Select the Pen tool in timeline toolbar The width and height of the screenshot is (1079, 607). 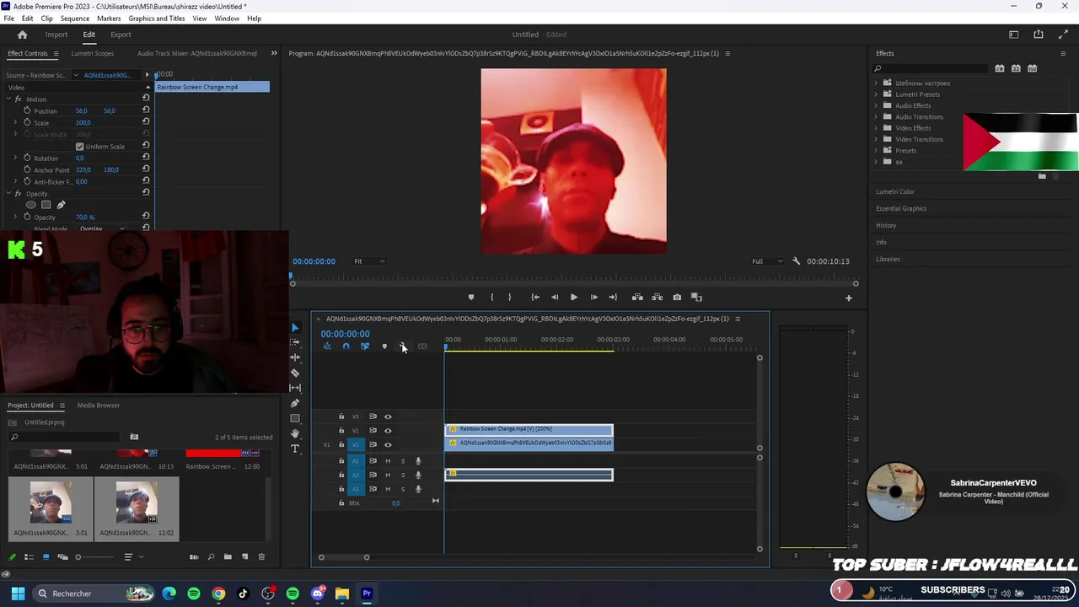[x=295, y=403]
